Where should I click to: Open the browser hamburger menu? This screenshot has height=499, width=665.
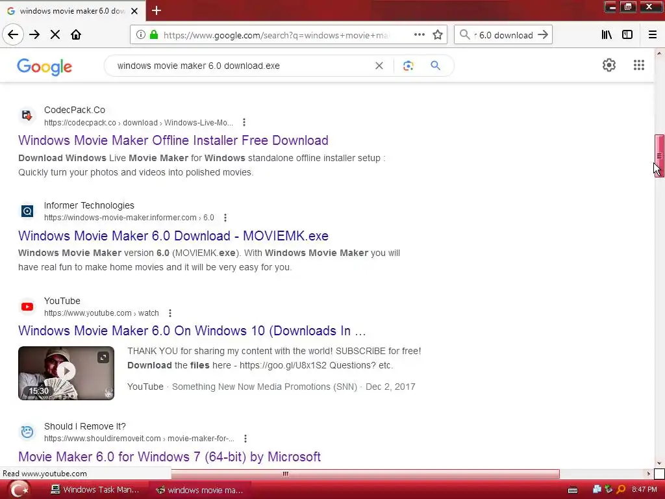coord(652,35)
